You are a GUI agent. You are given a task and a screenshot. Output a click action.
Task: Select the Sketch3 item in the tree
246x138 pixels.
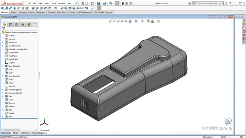[x=10, y=86]
